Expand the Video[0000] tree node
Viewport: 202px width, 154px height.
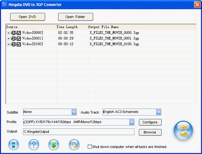[x=8, y=33]
